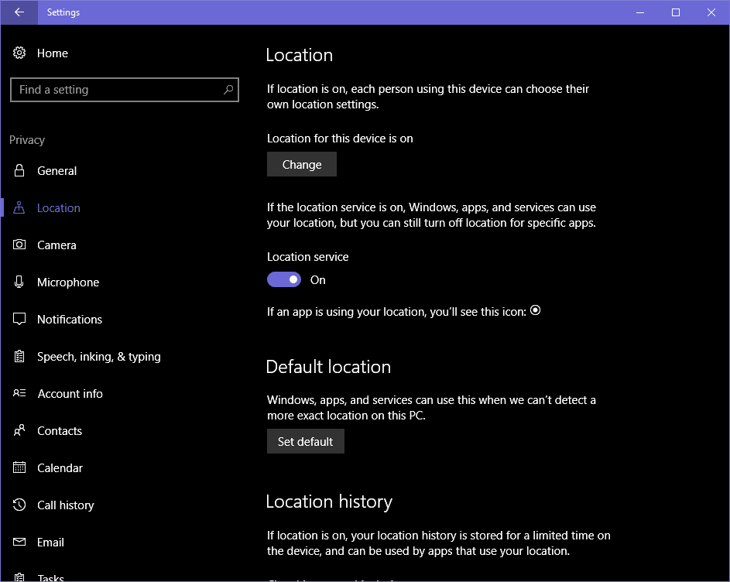Click inside the Find a setting box

(x=116, y=90)
